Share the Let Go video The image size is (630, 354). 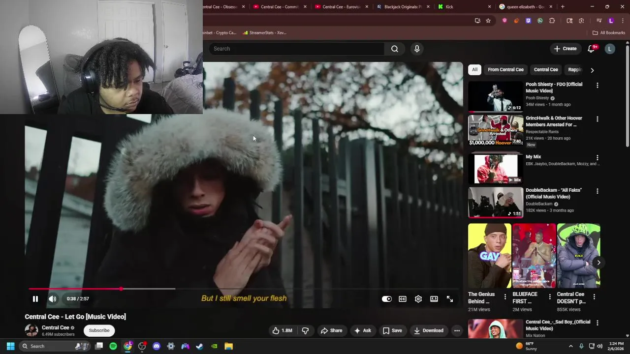(331, 330)
